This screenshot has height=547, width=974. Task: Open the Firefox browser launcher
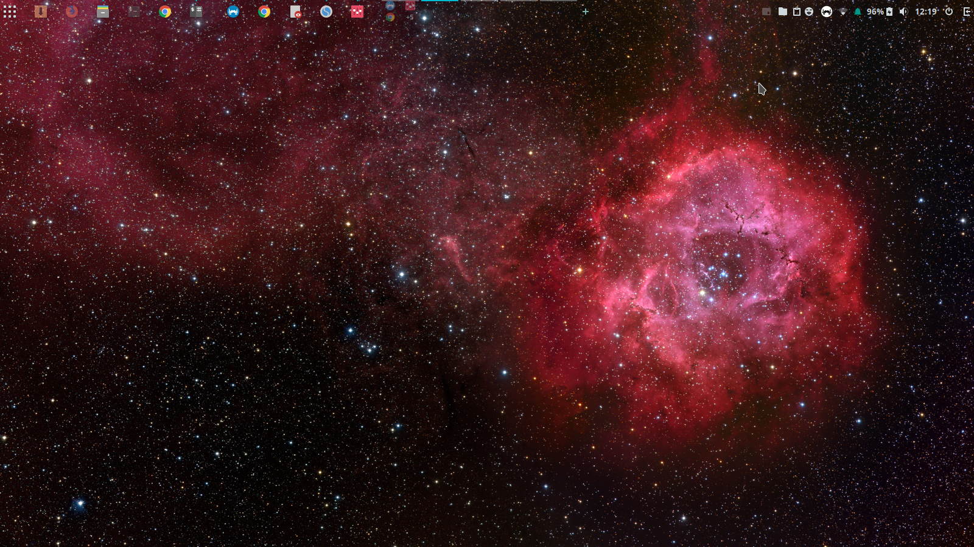72,12
